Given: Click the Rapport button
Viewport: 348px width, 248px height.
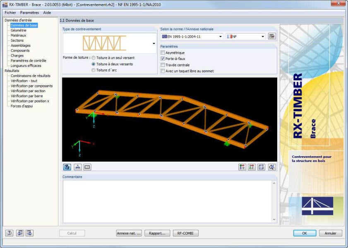Looking at the screenshot, I should pos(157,233).
